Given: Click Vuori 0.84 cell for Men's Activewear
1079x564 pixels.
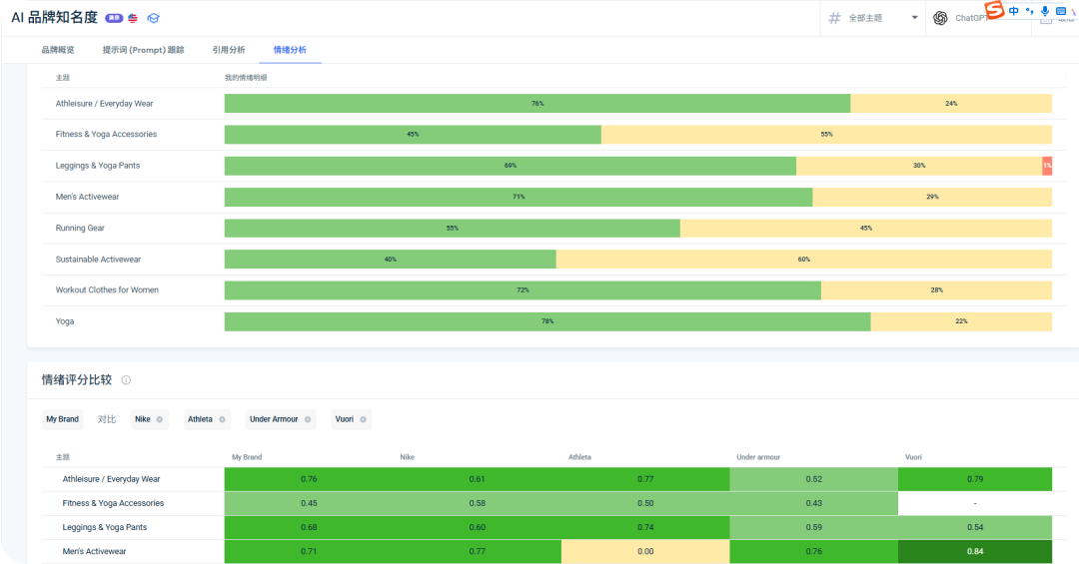Looking at the screenshot, I should coord(975,552).
